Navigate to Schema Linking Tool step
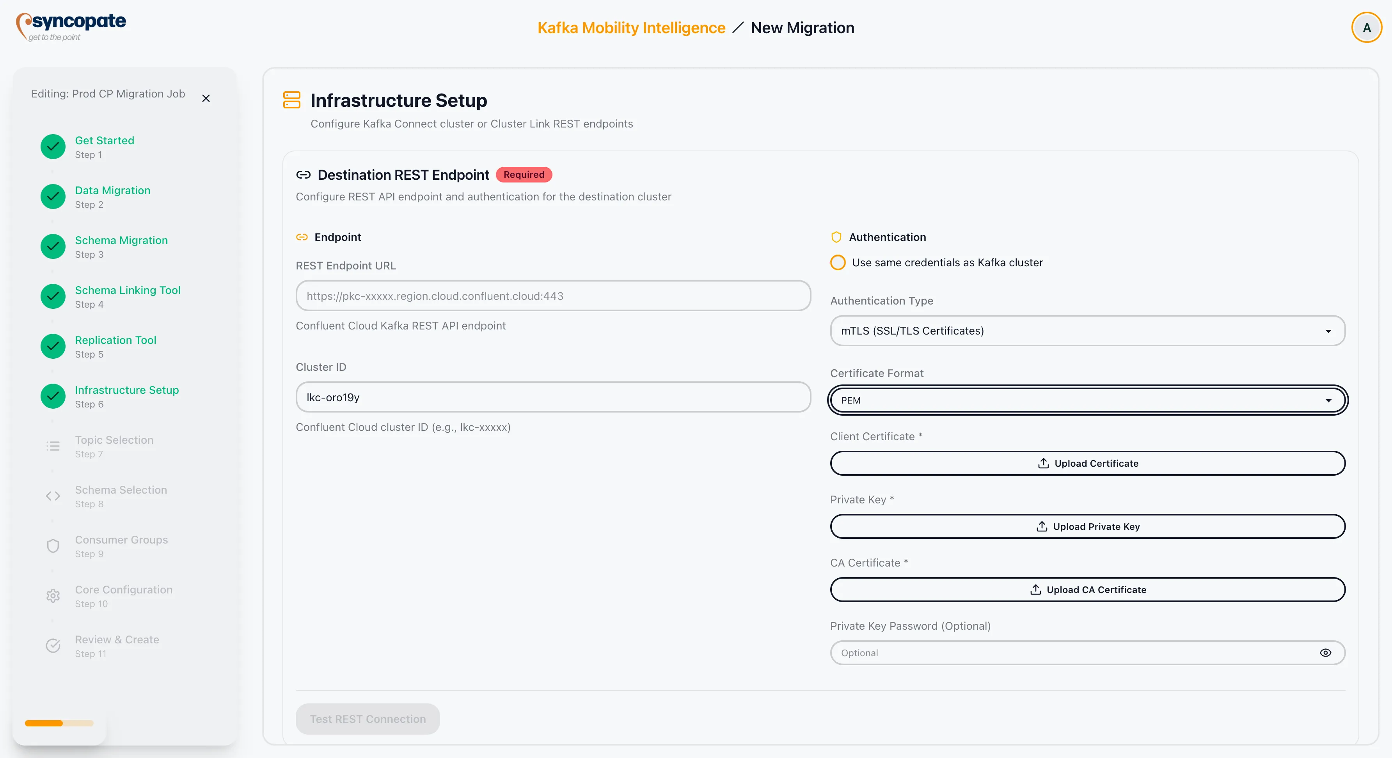Viewport: 1392px width, 758px height. click(x=128, y=290)
